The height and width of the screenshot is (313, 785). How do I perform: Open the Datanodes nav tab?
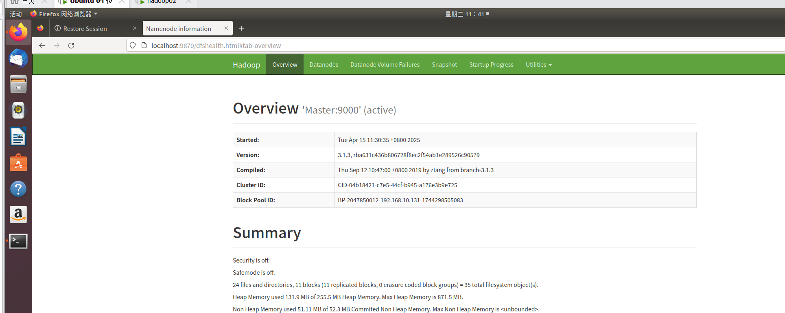pos(324,65)
